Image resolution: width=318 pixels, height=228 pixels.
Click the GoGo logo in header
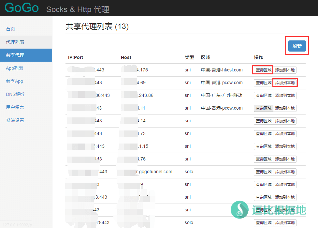pos(22,8)
